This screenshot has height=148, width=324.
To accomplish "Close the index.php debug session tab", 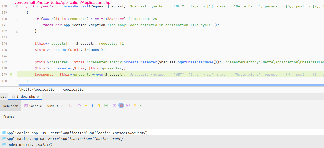I will click(38, 97).
